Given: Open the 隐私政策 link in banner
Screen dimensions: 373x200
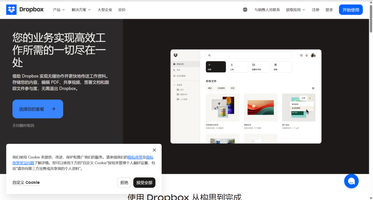Looking at the screenshot, I should (135, 157).
